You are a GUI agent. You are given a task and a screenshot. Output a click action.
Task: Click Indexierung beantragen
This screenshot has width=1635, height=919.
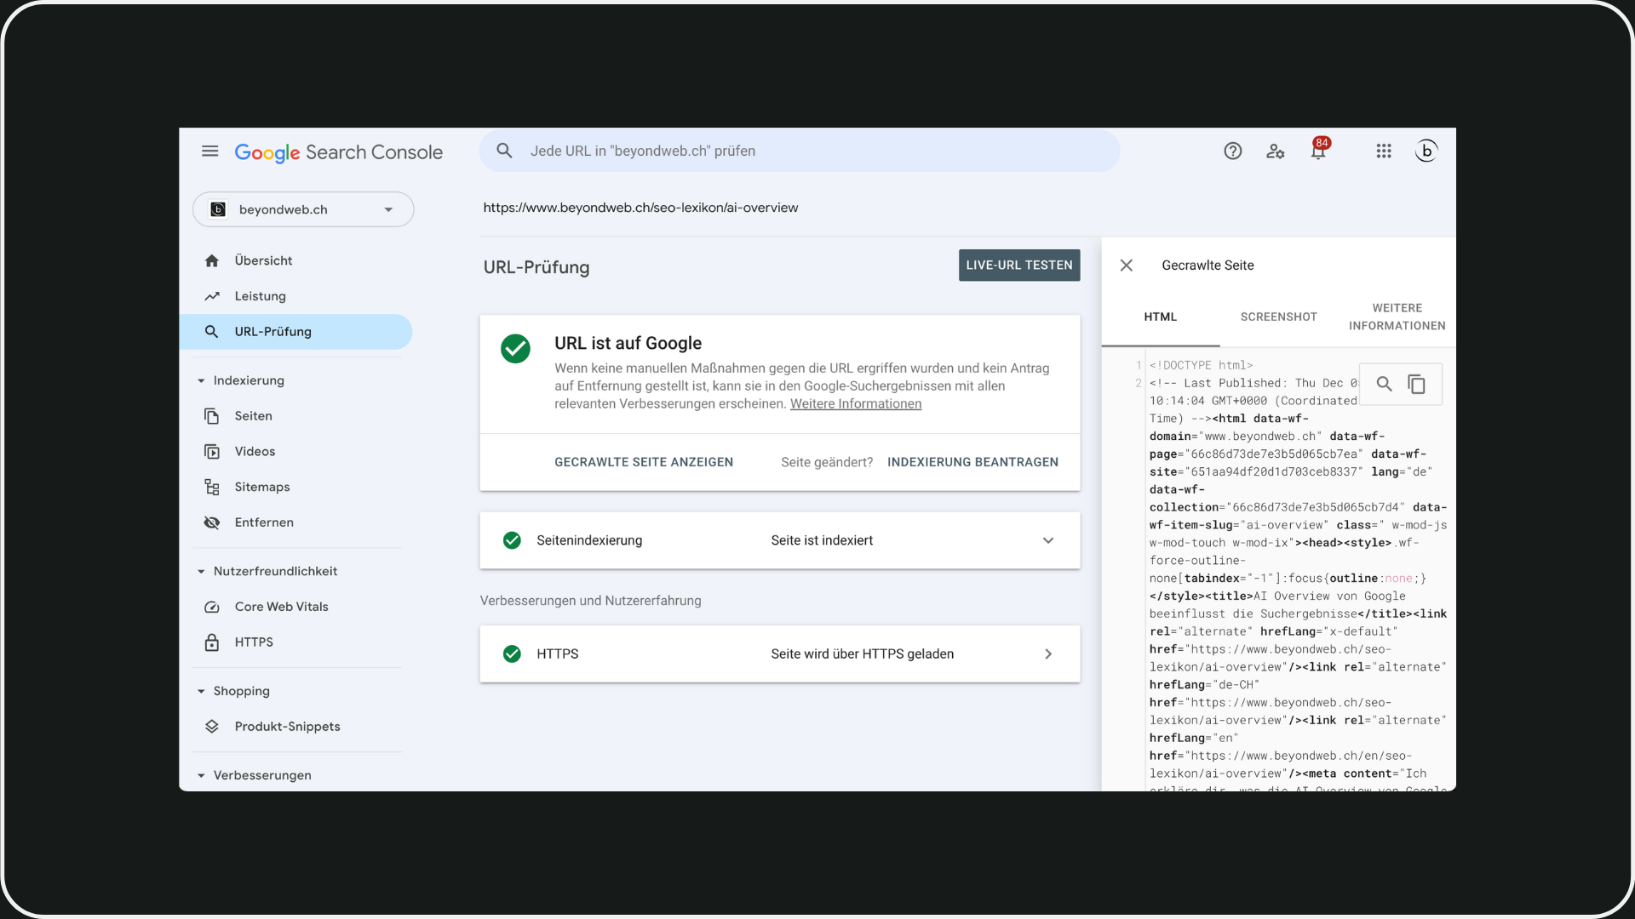pyautogui.click(x=972, y=462)
